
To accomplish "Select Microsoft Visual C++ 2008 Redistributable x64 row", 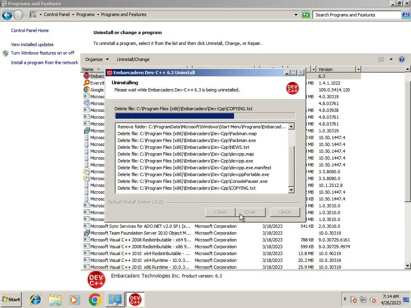I will pyautogui.click(x=220, y=240).
